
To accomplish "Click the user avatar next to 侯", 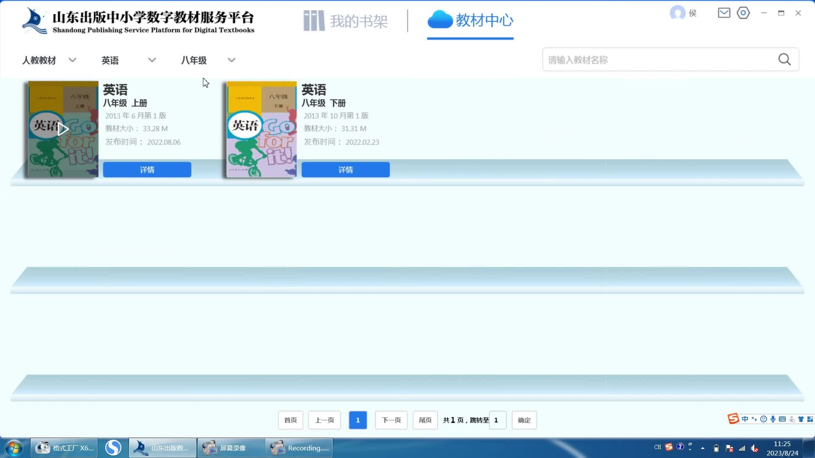I will (677, 13).
